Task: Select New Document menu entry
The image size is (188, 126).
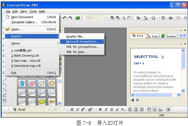Action: click(32, 17)
